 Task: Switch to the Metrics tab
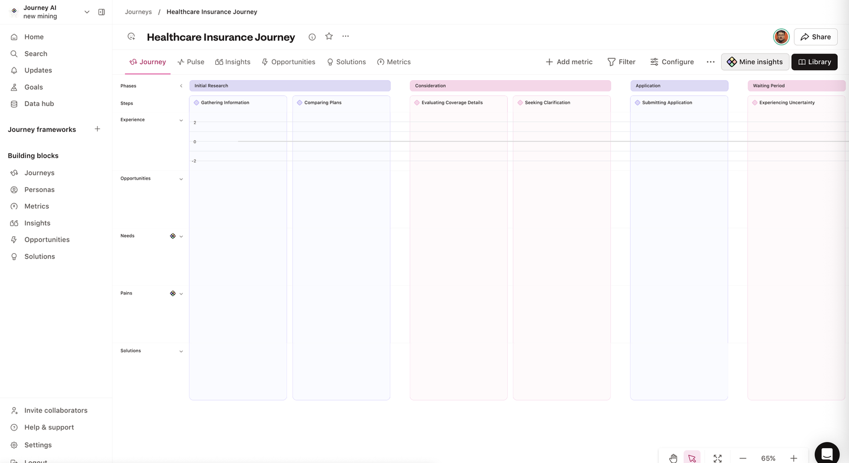(x=394, y=62)
